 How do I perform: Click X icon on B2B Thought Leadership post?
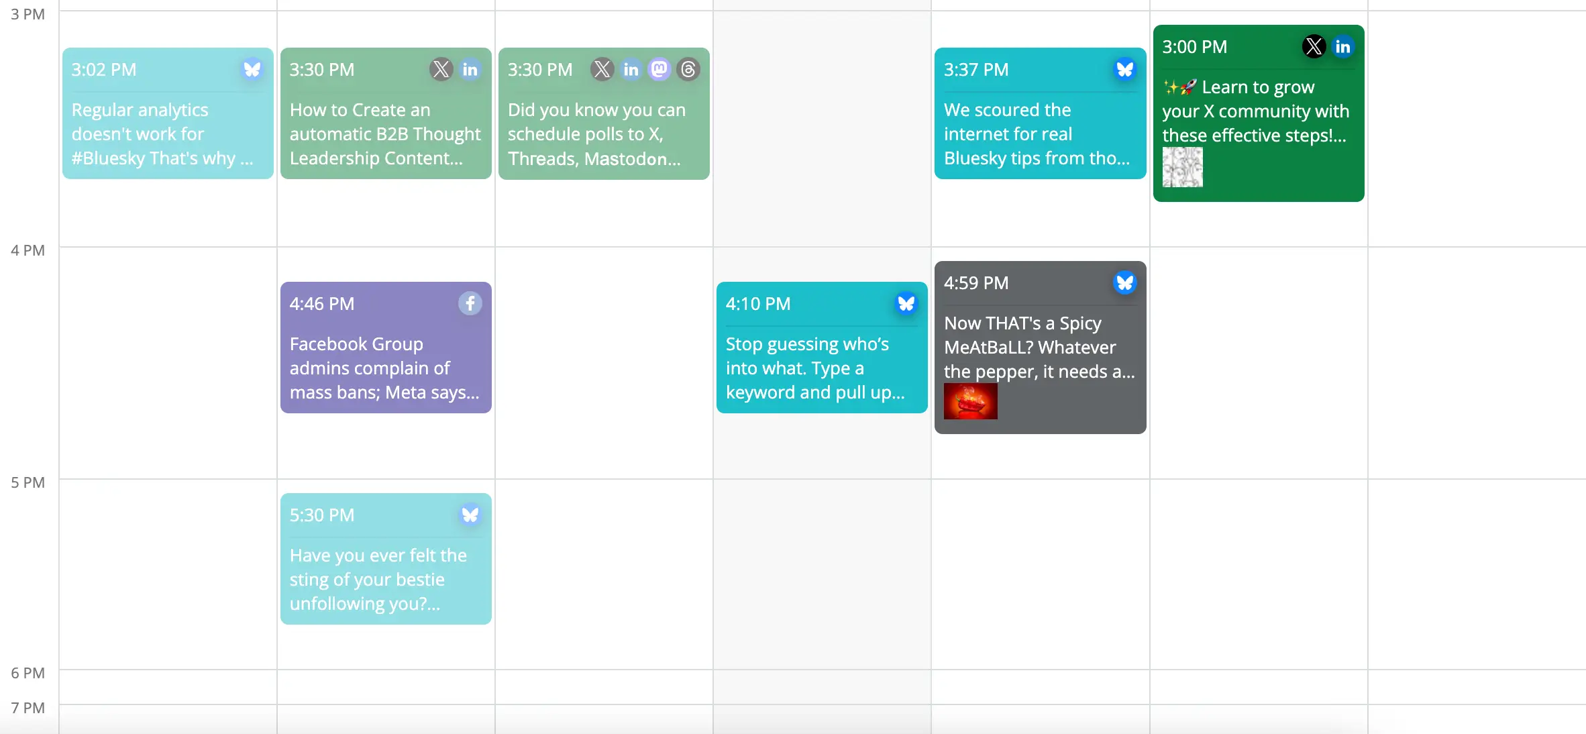[x=441, y=69]
